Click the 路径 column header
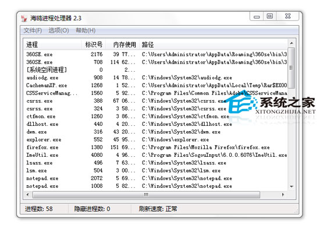 click(x=214, y=44)
